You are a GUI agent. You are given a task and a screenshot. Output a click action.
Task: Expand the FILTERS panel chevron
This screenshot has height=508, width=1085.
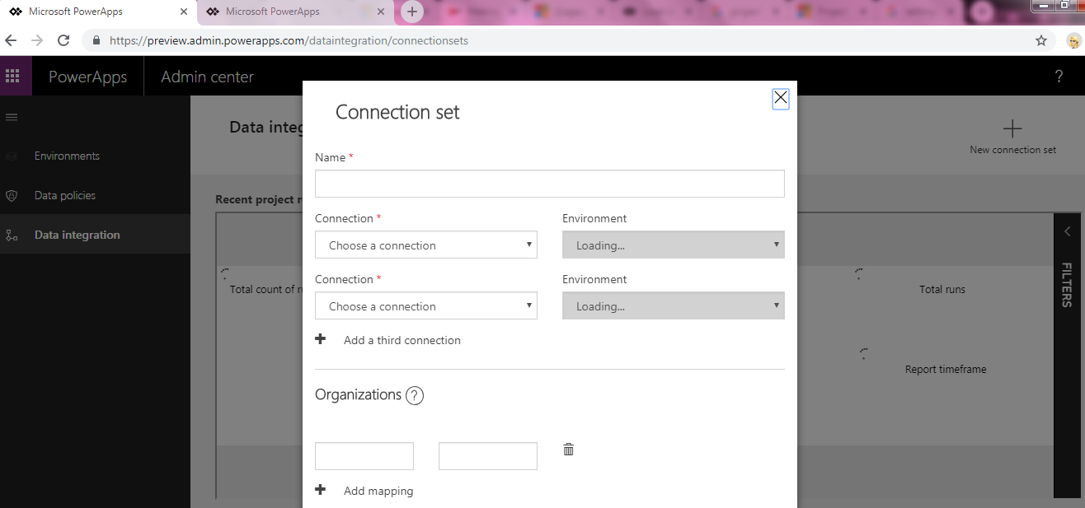coord(1068,231)
